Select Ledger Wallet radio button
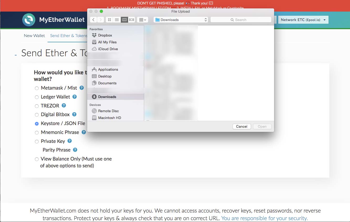Image resolution: width=350 pixels, height=222 pixels. coord(37,97)
